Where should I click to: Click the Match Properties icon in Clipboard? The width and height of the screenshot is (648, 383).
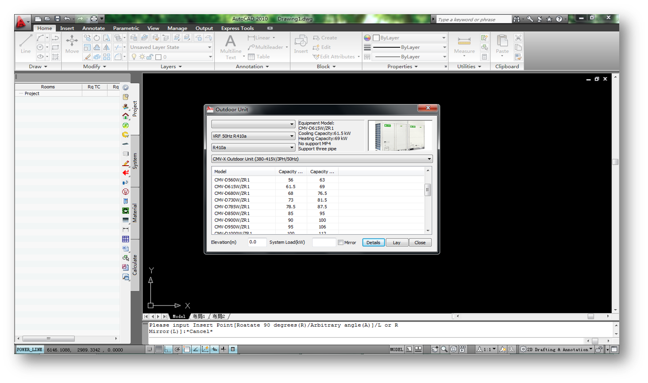[x=518, y=57]
